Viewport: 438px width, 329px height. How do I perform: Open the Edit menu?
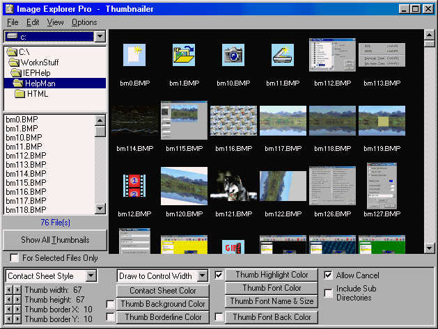33,22
